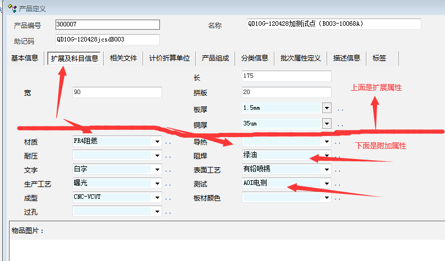Click the '..' browse button beside 板厚
445x261 pixels.
340,109
